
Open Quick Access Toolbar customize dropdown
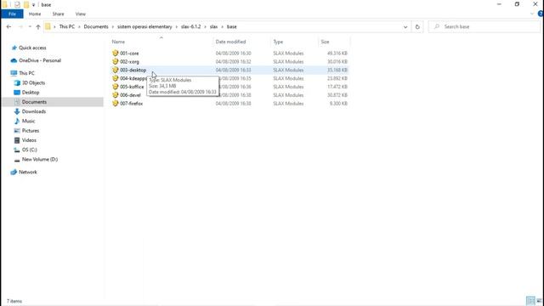pos(33,5)
